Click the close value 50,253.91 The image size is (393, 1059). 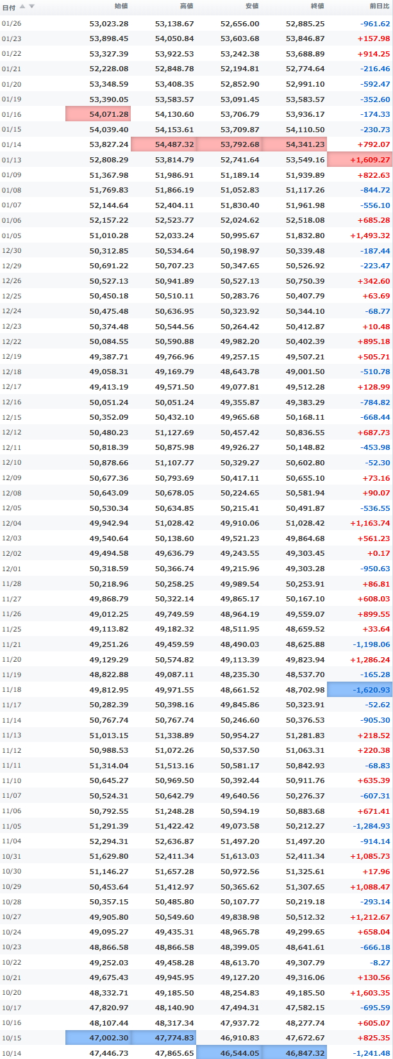point(305,584)
